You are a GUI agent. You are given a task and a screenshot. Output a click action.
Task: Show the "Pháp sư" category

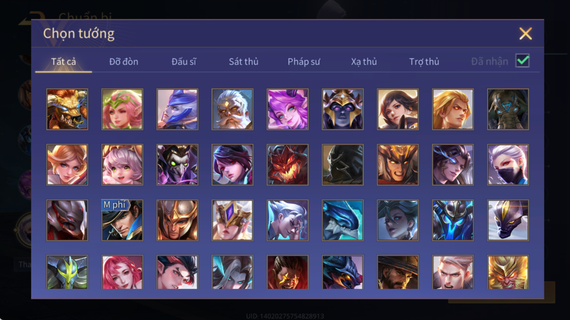pyautogui.click(x=304, y=62)
